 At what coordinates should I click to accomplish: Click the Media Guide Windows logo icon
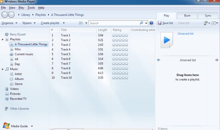(6, 126)
